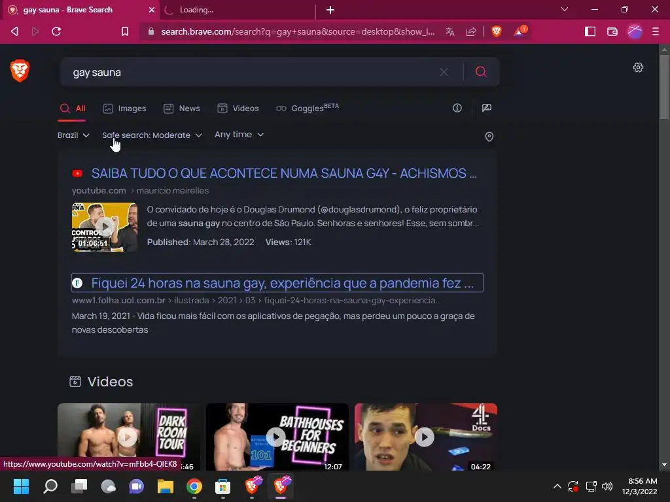Screen dimensions: 670x502
Task: Switch to the Videos tab
Action: [238, 109]
